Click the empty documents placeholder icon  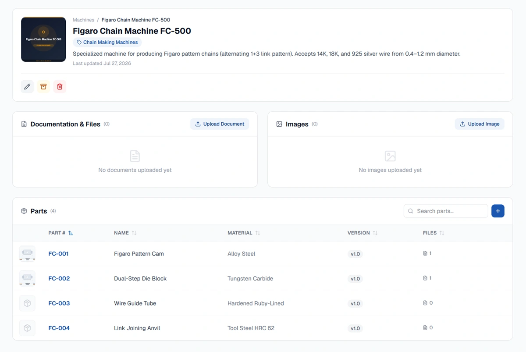coord(135,156)
